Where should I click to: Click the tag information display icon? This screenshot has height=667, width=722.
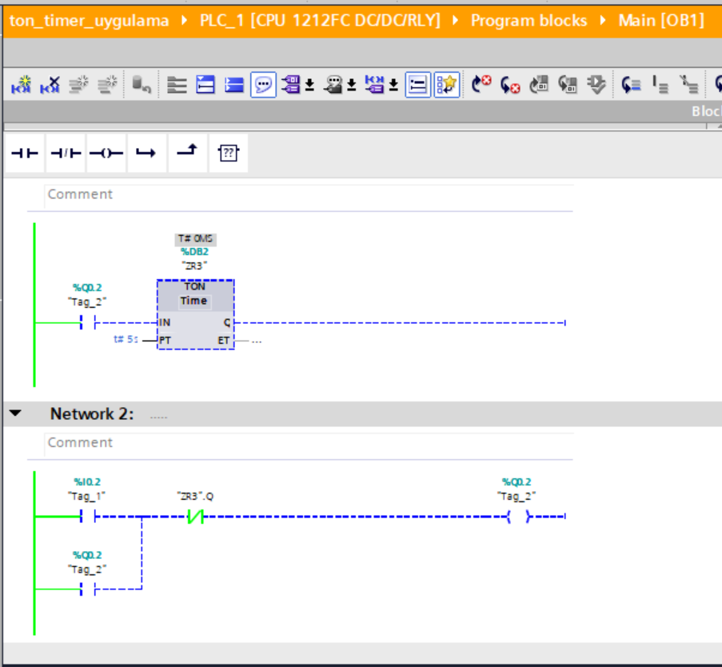[333, 85]
